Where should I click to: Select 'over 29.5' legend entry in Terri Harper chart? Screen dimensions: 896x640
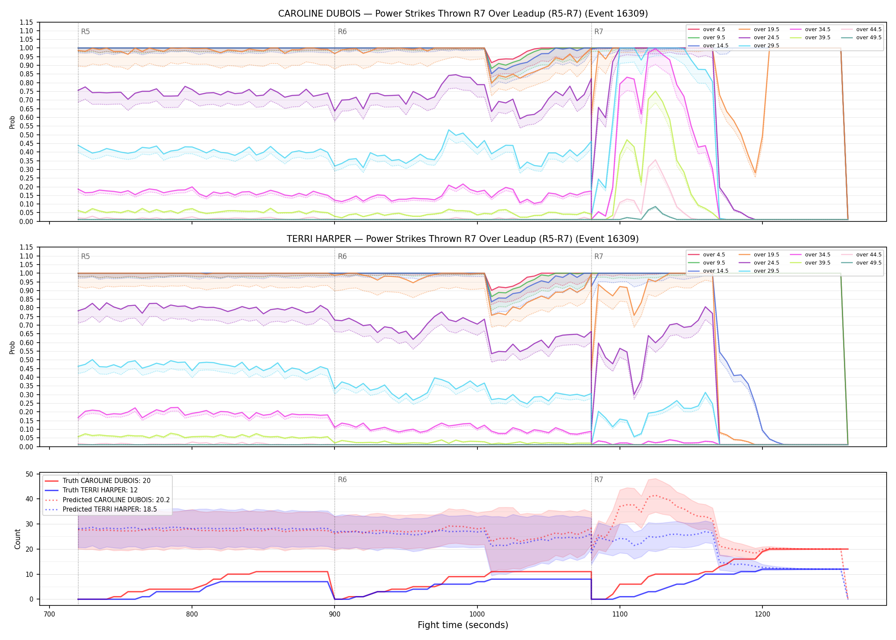coord(759,271)
